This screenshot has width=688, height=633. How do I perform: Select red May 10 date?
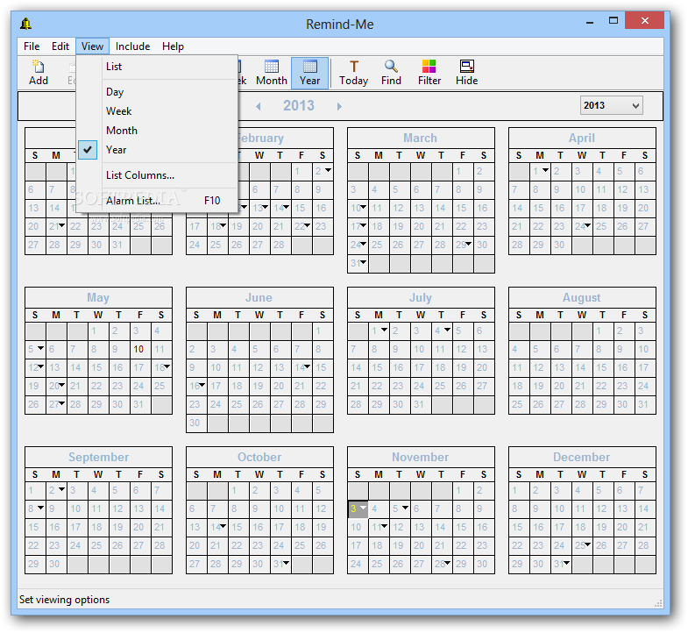pos(139,349)
